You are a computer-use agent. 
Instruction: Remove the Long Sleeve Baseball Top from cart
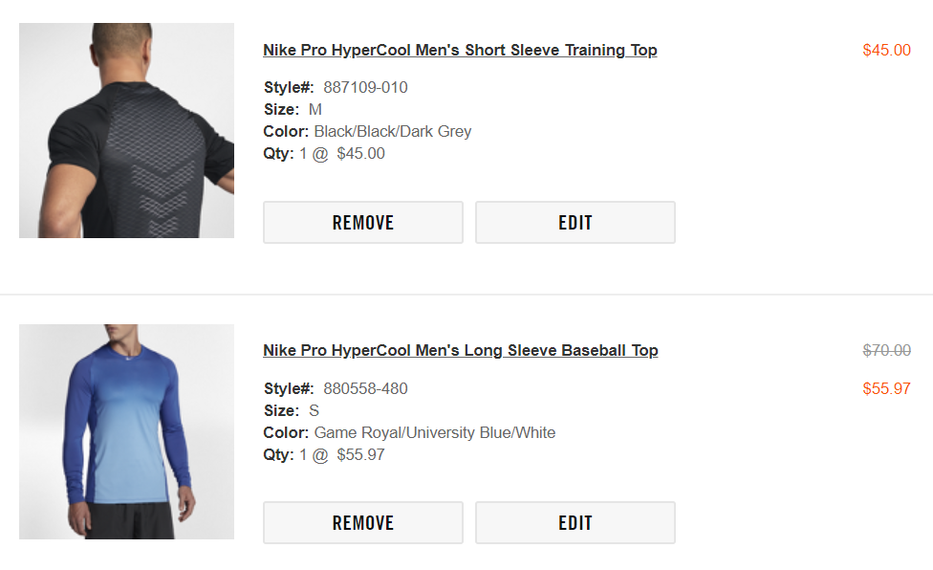coord(362,523)
